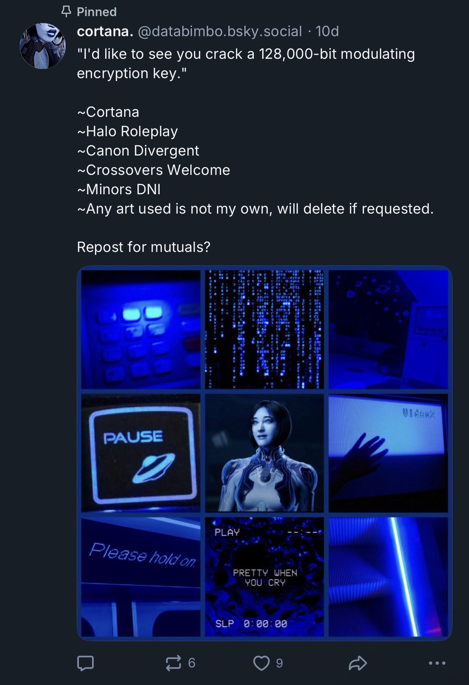Open the reply comment icon
This screenshot has height=685, width=469.
[x=85, y=663]
